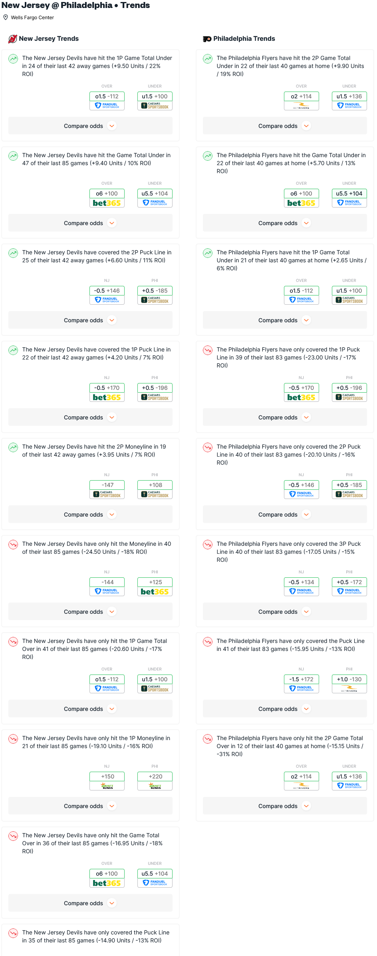Click green trend icon for Devils 1P Under
Viewport: 377px width, 956px height.
(x=13, y=59)
